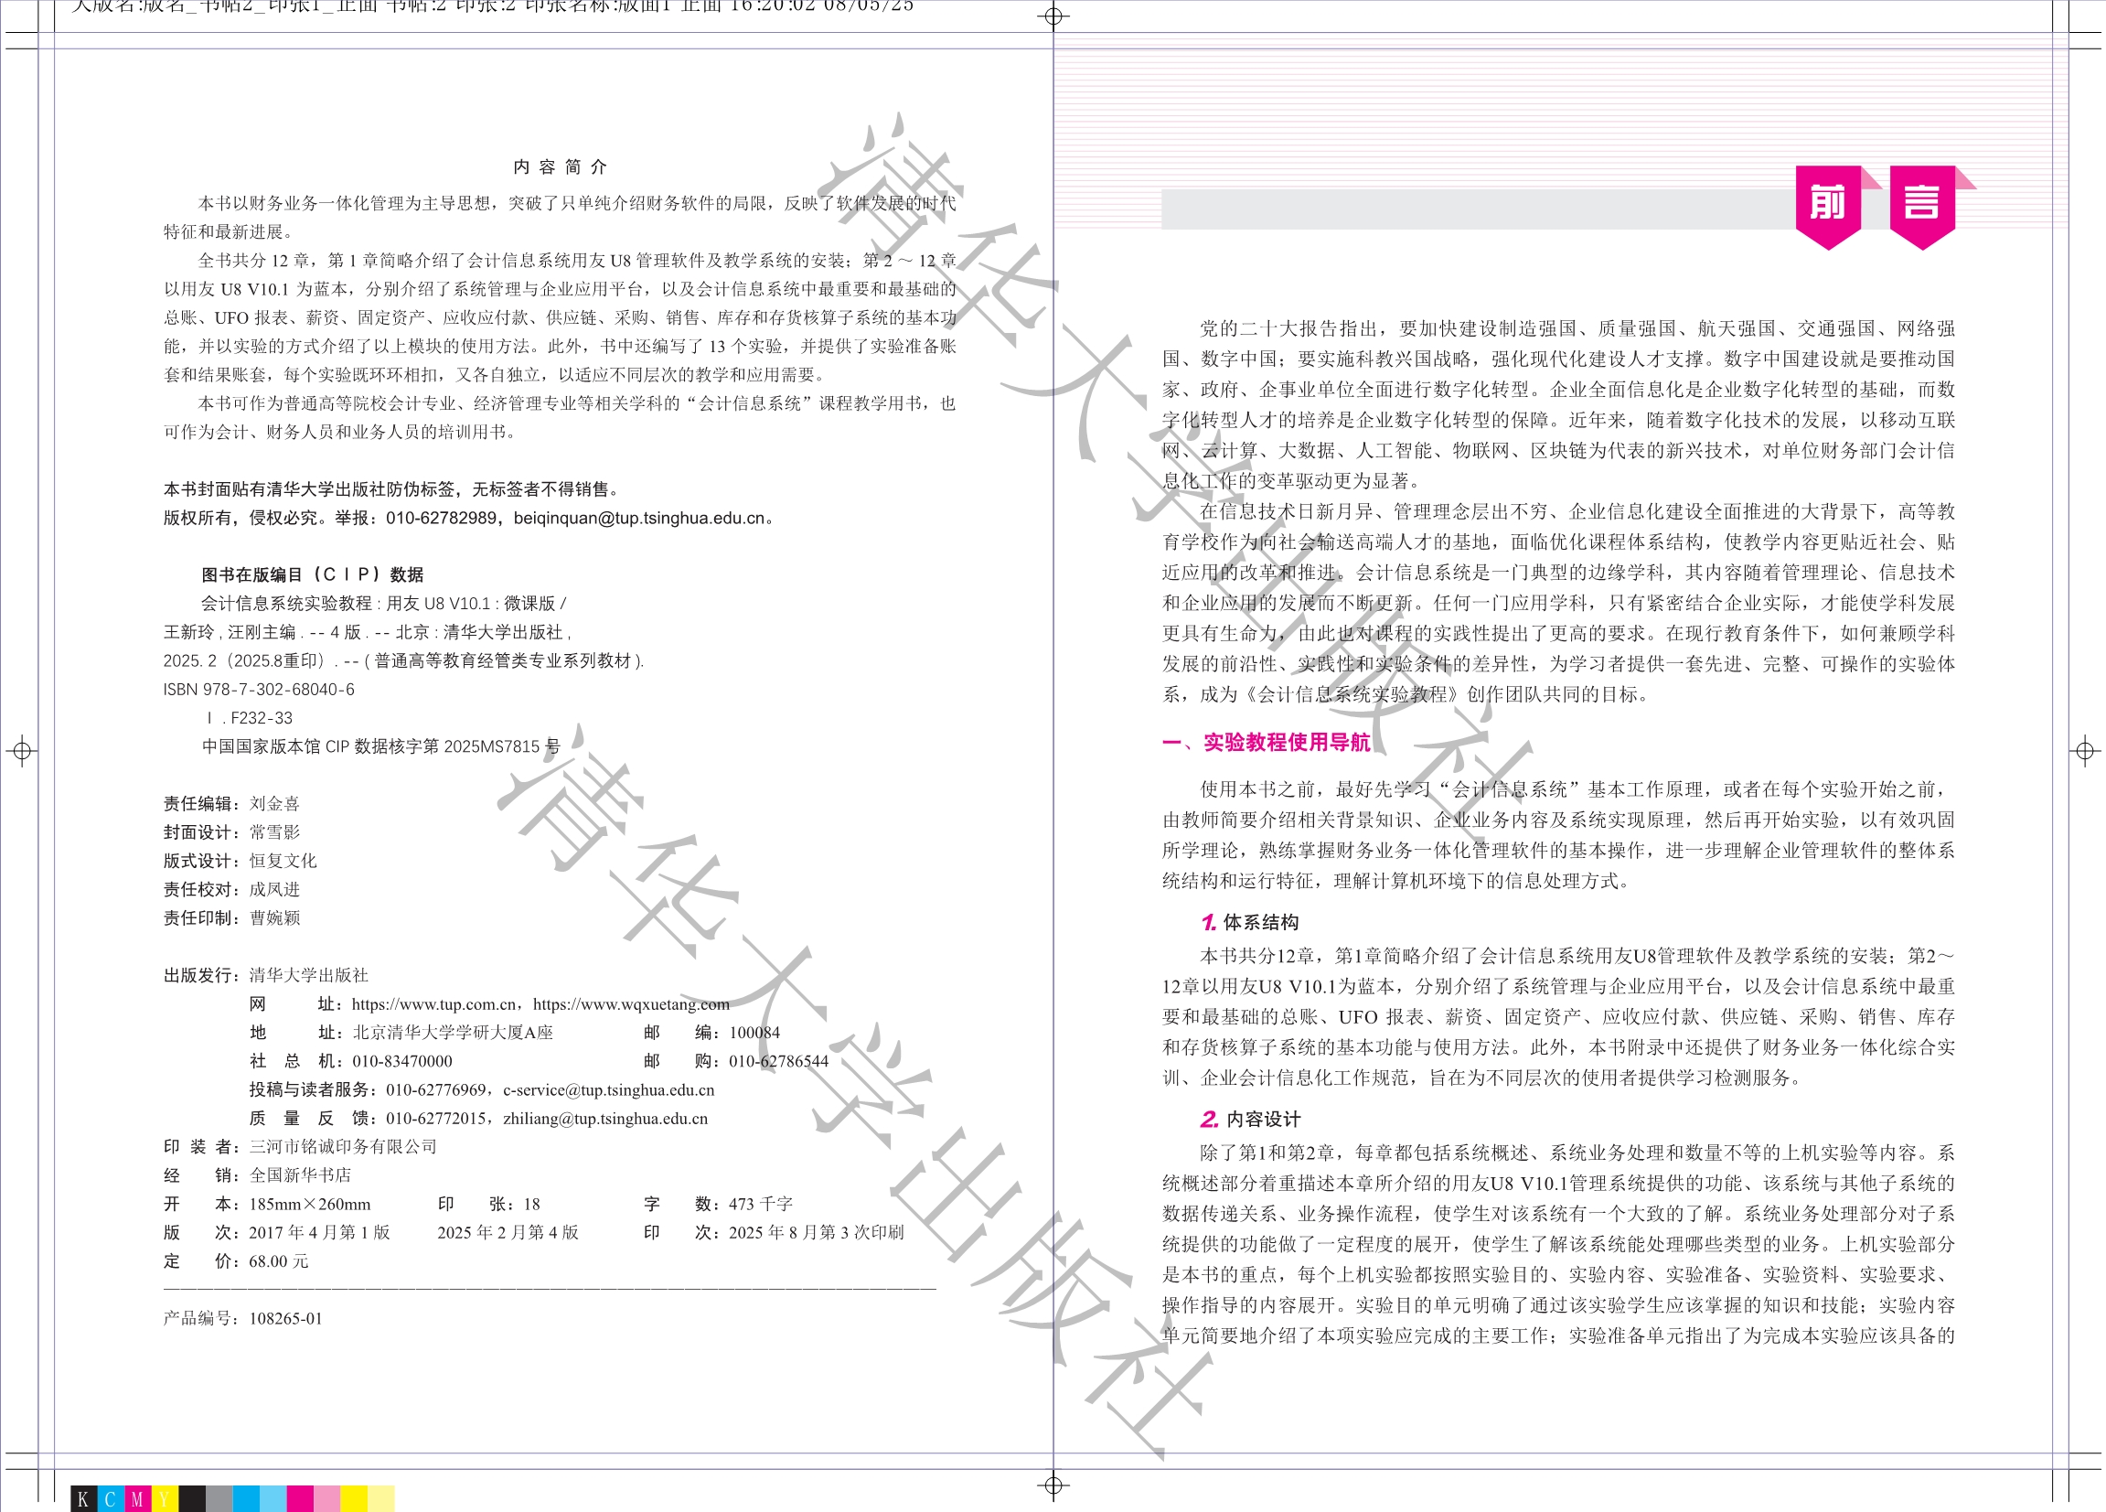Image resolution: width=2106 pixels, height=1512 pixels.
Task: Click the black K color swatch
Action: 83,1498
